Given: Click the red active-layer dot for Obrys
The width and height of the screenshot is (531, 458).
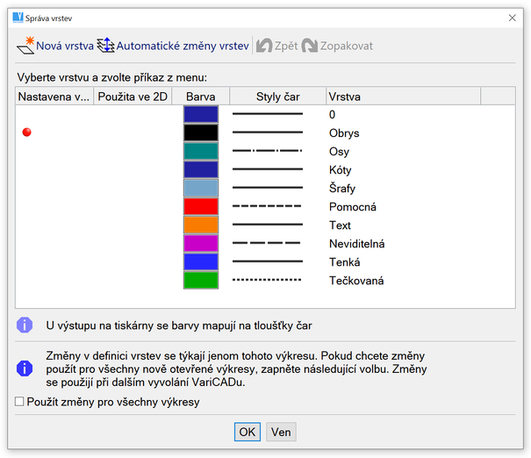Looking at the screenshot, I should (x=26, y=132).
